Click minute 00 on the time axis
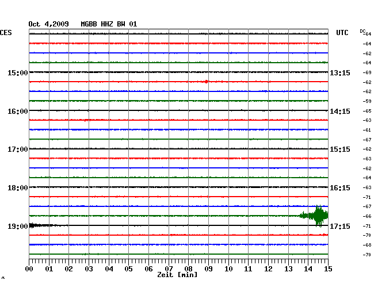Viewport: 374px width, 284px height. click(29, 269)
